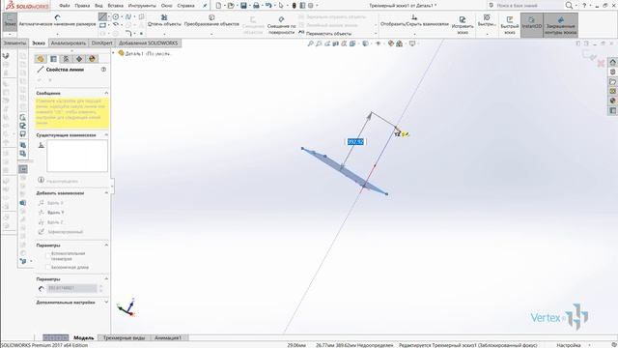Open the dropdown under Sketch button
The height and width of the screenshot is (348, 618).
(x=10, y=34)
